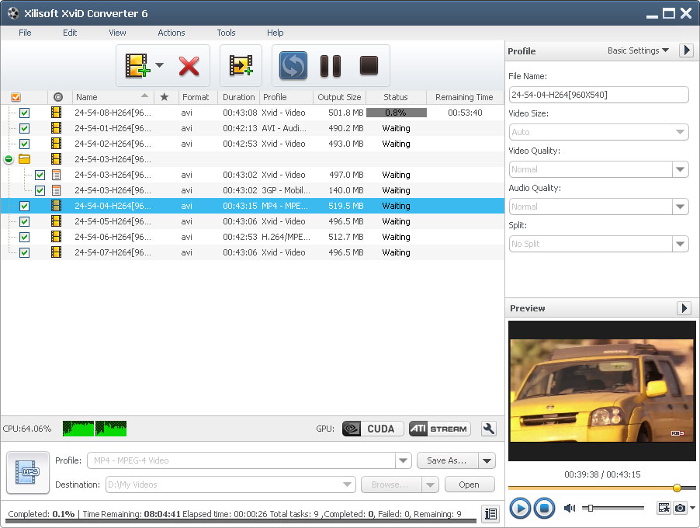Uncheck the 24-S4-08-H264 file checkbox

pos(24,113)
